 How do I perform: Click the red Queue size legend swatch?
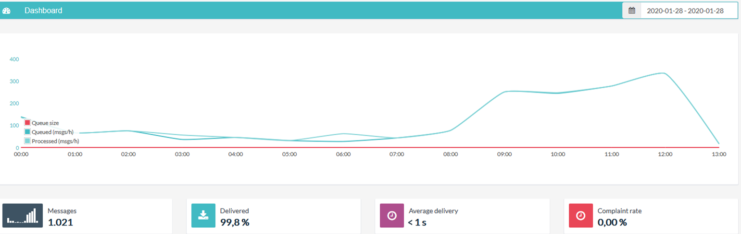pyautogui.click(x=27, y=123)
